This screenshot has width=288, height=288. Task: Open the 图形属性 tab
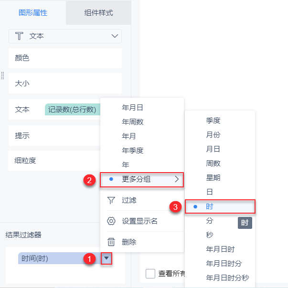pyautogui.click(x=33, y=13)
